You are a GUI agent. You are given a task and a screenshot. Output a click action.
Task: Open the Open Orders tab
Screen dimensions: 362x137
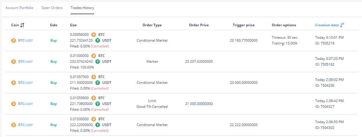coord(52,8)
